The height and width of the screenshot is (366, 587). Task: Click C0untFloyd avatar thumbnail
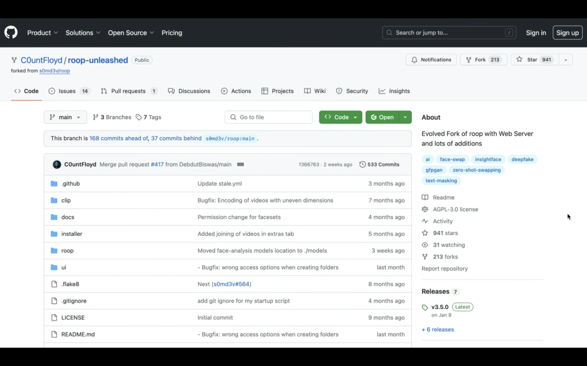tap(57, 164)
